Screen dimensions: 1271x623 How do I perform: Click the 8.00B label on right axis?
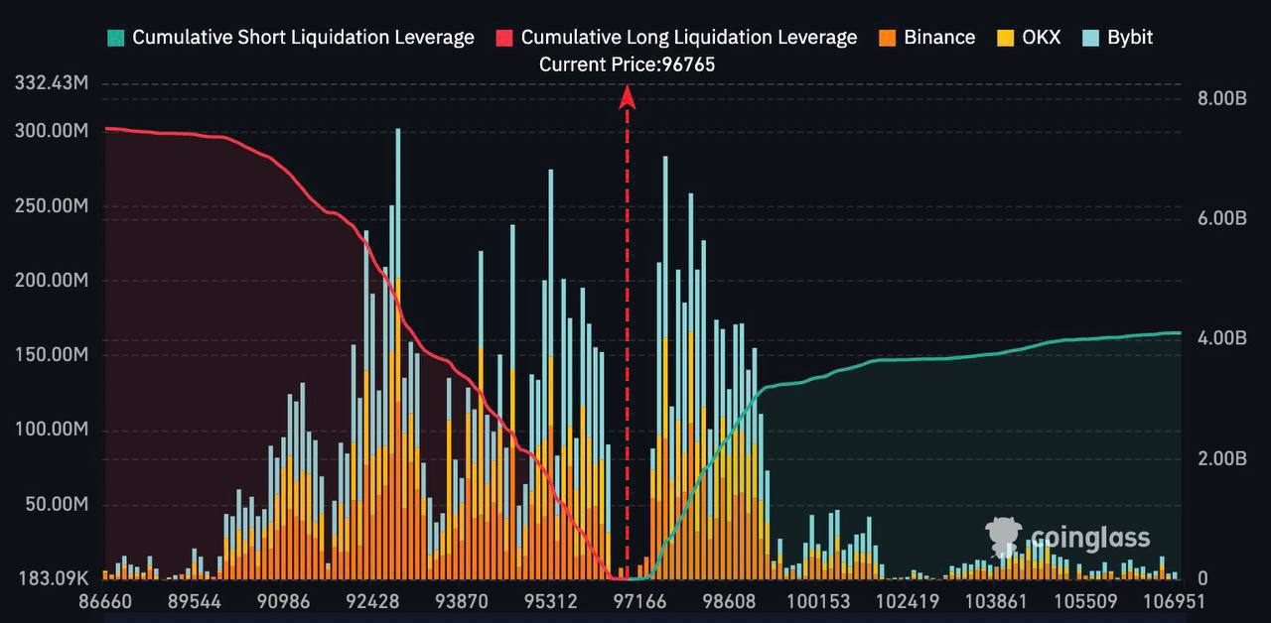(1221, 98)
